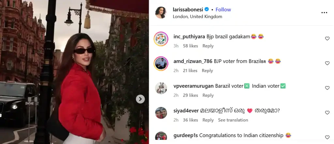
Task: Open inc_puthiyara's profile avatar
Action: point(161,39)
